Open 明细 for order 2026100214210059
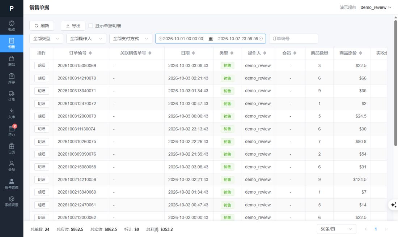 [x=42, y=180]
